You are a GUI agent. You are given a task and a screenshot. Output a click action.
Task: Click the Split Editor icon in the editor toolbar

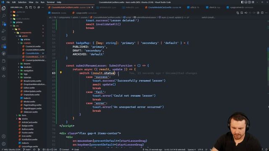pyautogui.click(x=262, y=13)
